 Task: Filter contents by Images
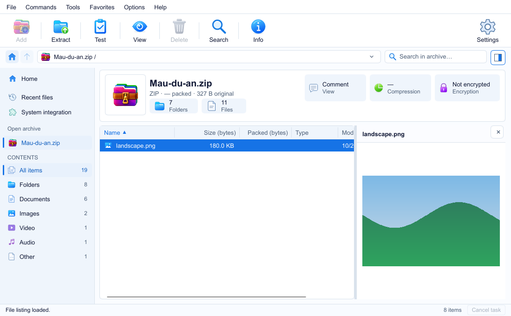pos(47,214)
